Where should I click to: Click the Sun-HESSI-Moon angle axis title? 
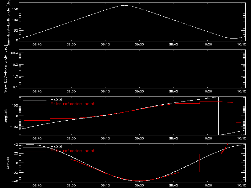[5, 69]
